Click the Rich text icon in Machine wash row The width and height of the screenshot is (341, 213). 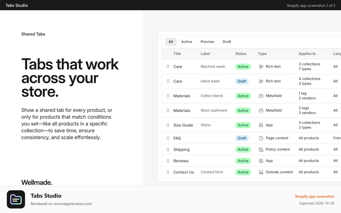pyautogui.click(x=261, y=66)
